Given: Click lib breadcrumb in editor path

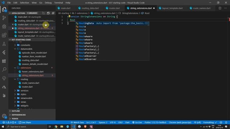Looking at the screenshot, I should (x=73, y=13).
